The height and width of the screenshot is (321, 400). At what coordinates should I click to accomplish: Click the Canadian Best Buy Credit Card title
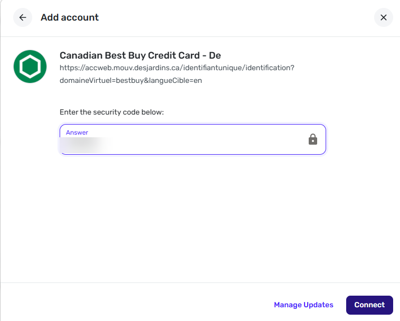pos(140,55)
